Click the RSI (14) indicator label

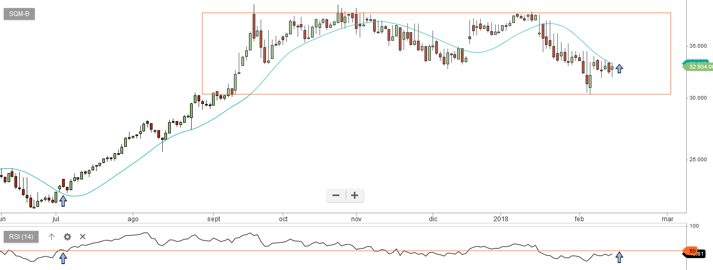[21, 237]
